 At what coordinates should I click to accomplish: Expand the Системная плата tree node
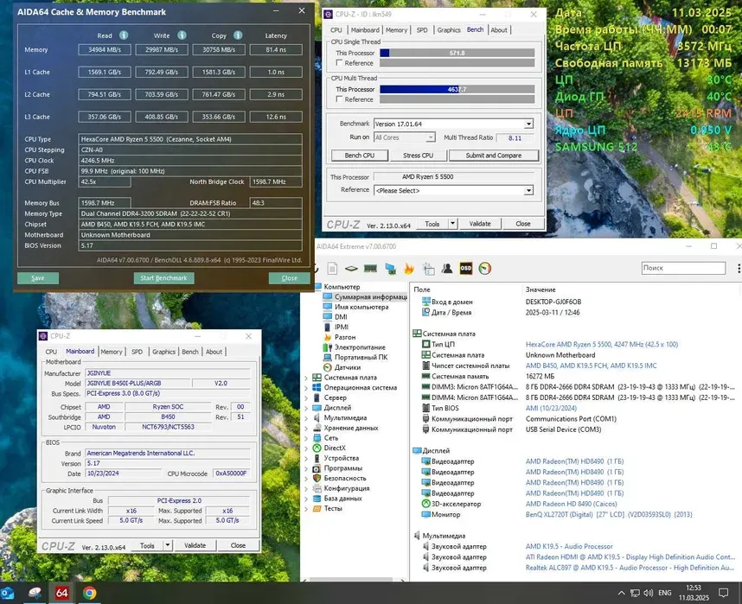[305, 378]
